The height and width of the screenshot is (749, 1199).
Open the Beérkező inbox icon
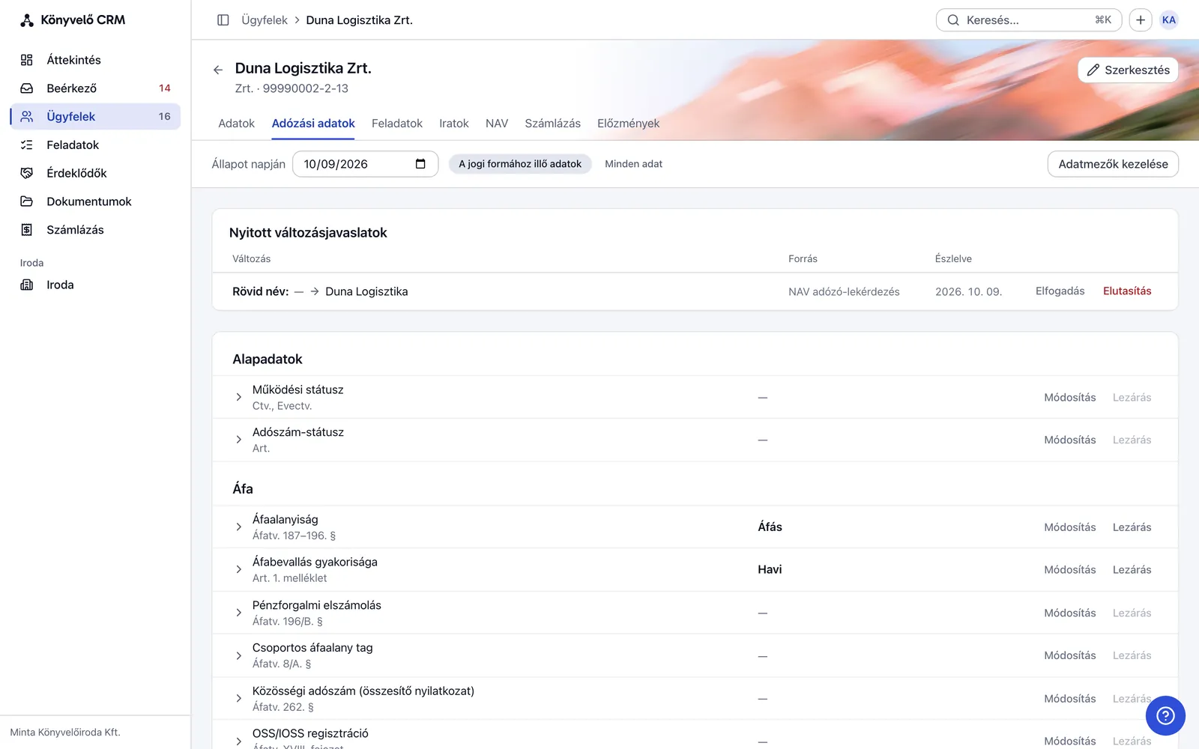tap(27, 88)
